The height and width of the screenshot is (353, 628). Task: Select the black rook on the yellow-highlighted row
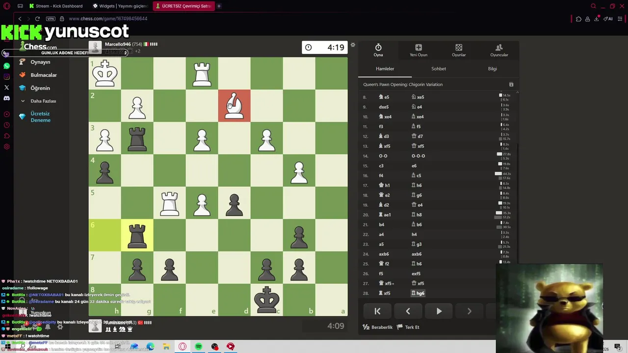coord(137,235)
